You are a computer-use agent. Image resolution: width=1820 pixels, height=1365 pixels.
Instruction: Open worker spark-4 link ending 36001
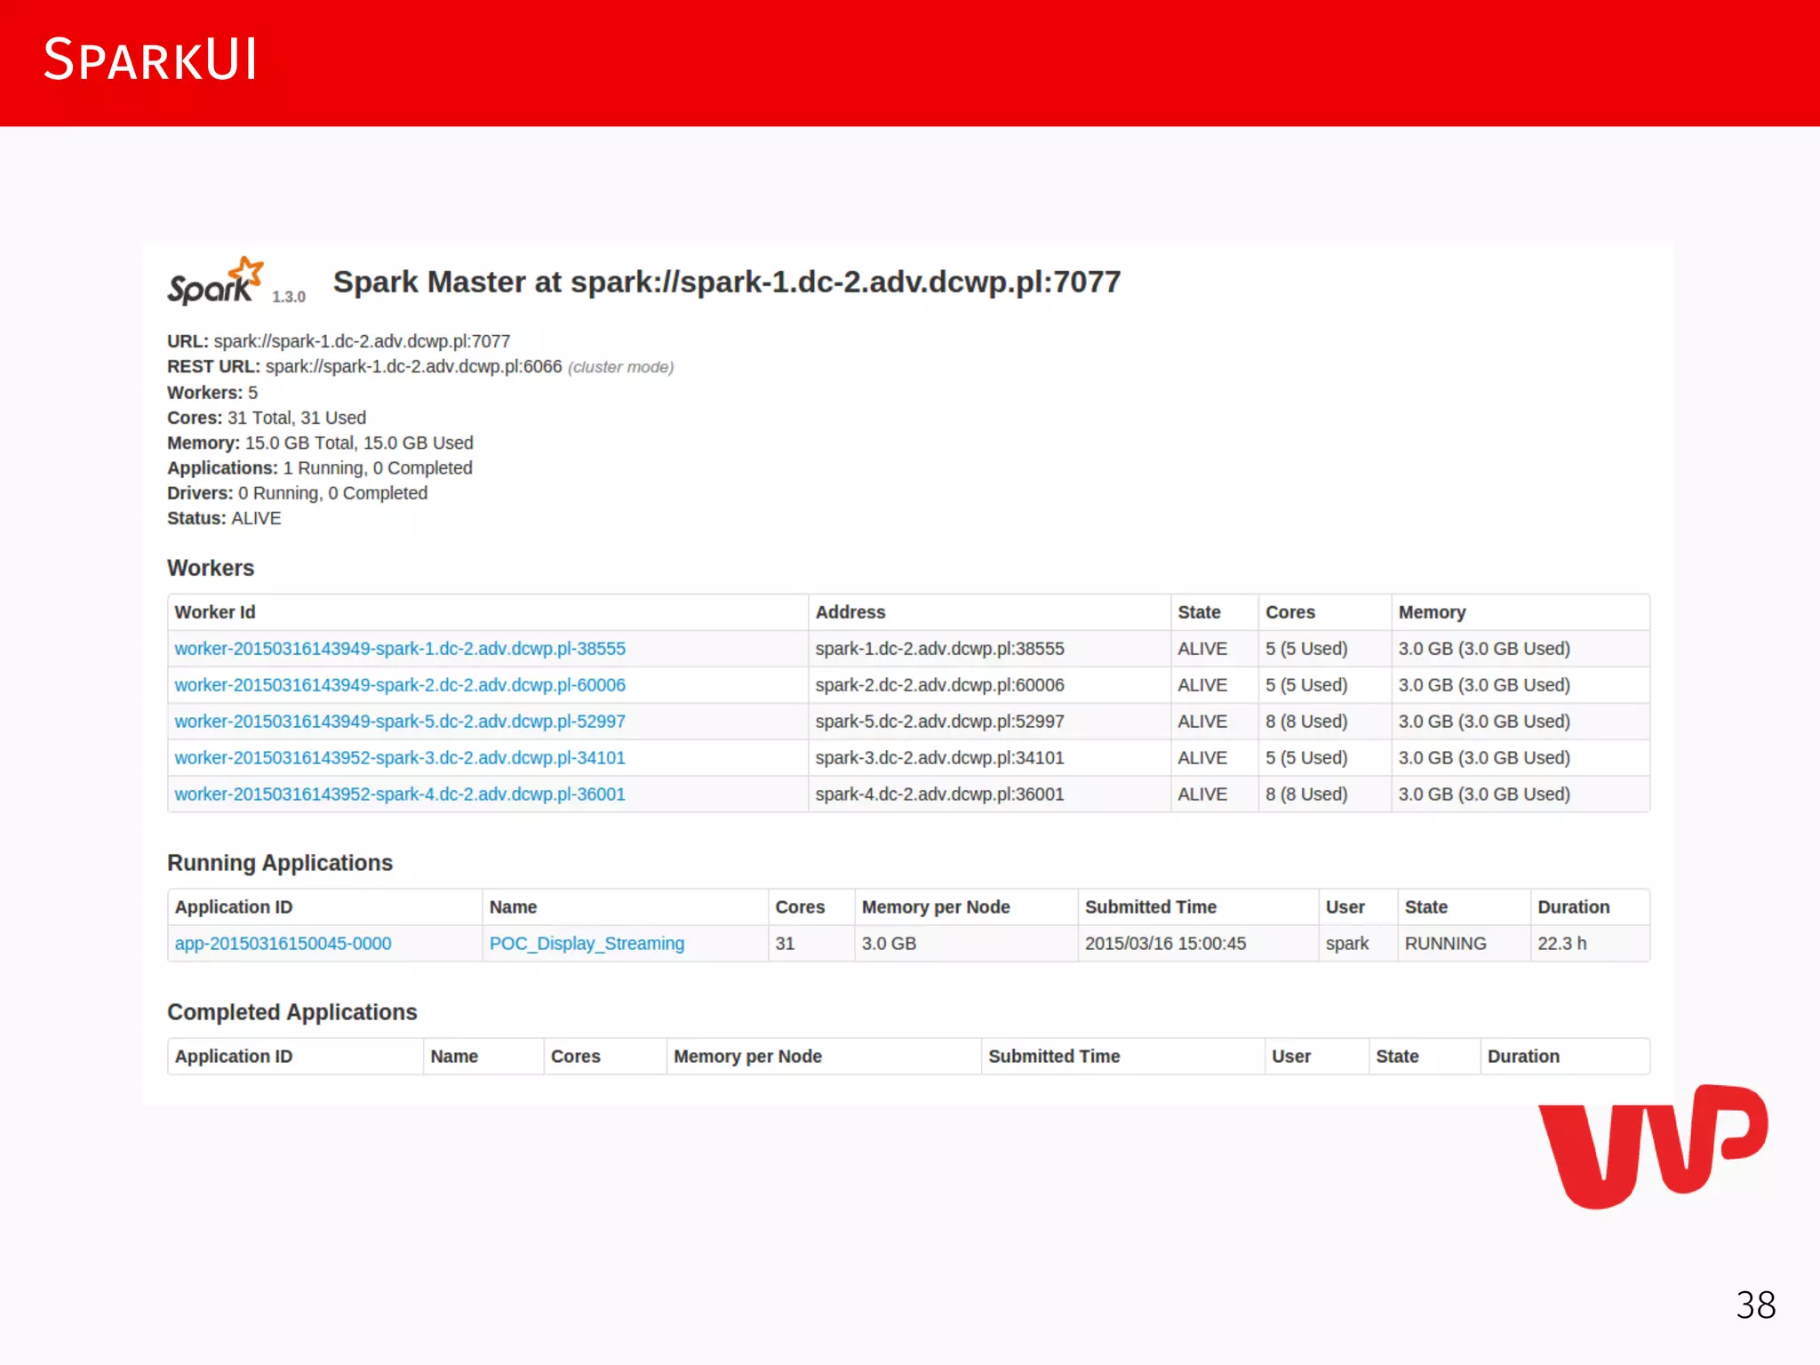[400, 794]
